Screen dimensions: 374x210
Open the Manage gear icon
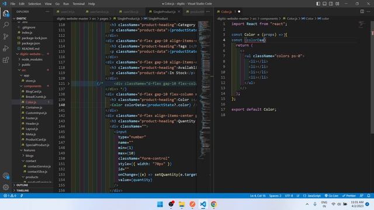(6, 187)
